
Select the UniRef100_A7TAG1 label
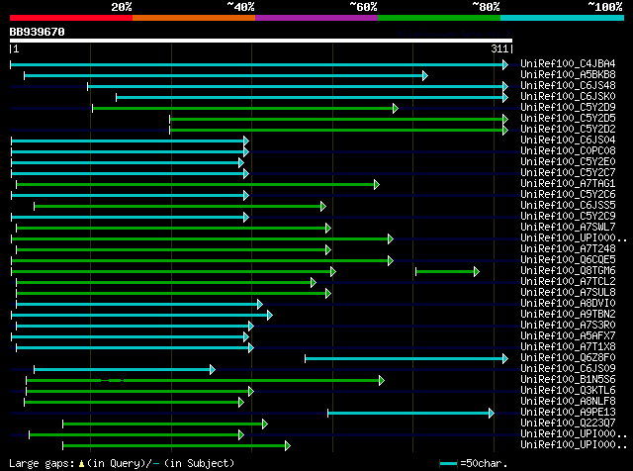tap(568, 184)
